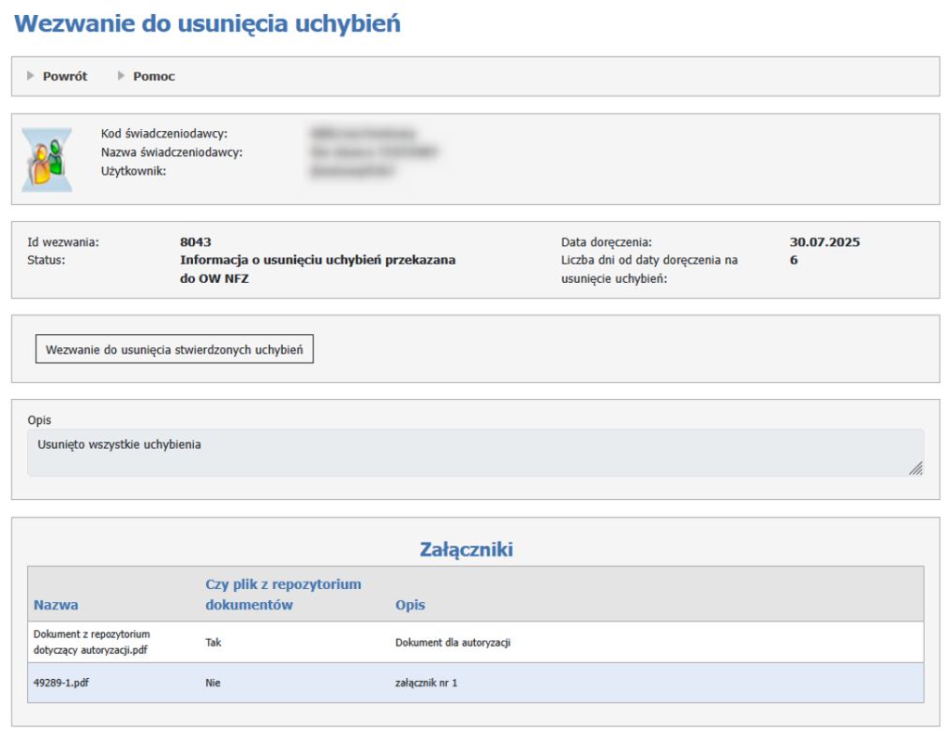This screenshot has height=737, width=951.
Task: Click the Id wezwania value 8043
Action: tap(196, 243)
